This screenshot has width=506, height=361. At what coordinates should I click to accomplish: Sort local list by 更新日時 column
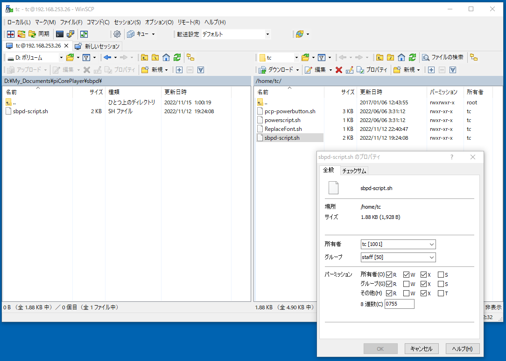pyautogui.click(x=196, y=92)
